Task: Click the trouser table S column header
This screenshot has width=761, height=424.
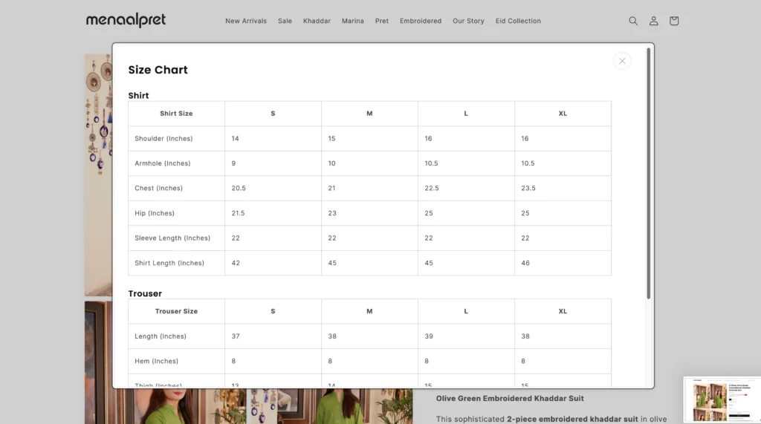Action: [273, 311]
